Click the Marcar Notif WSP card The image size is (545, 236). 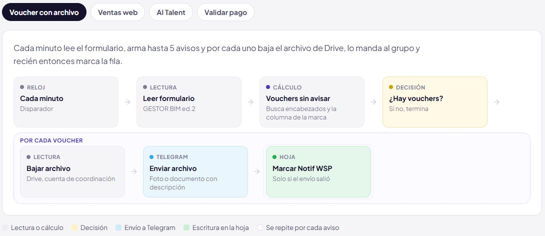pyautogui.click(x=318, y=171)
